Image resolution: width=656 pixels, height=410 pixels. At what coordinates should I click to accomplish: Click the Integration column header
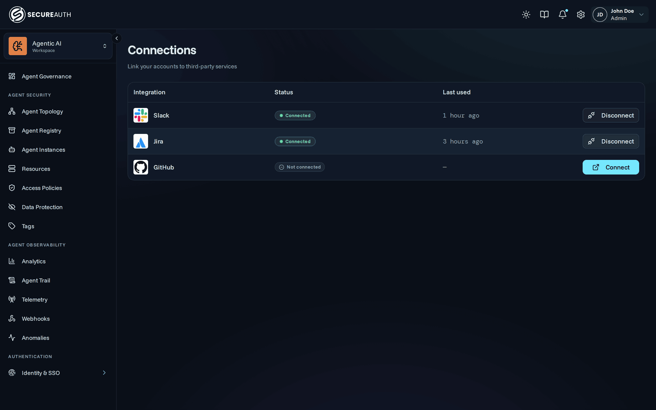point(149,92)
